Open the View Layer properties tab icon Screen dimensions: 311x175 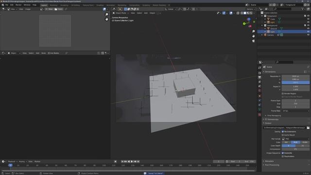coord(259,82)
